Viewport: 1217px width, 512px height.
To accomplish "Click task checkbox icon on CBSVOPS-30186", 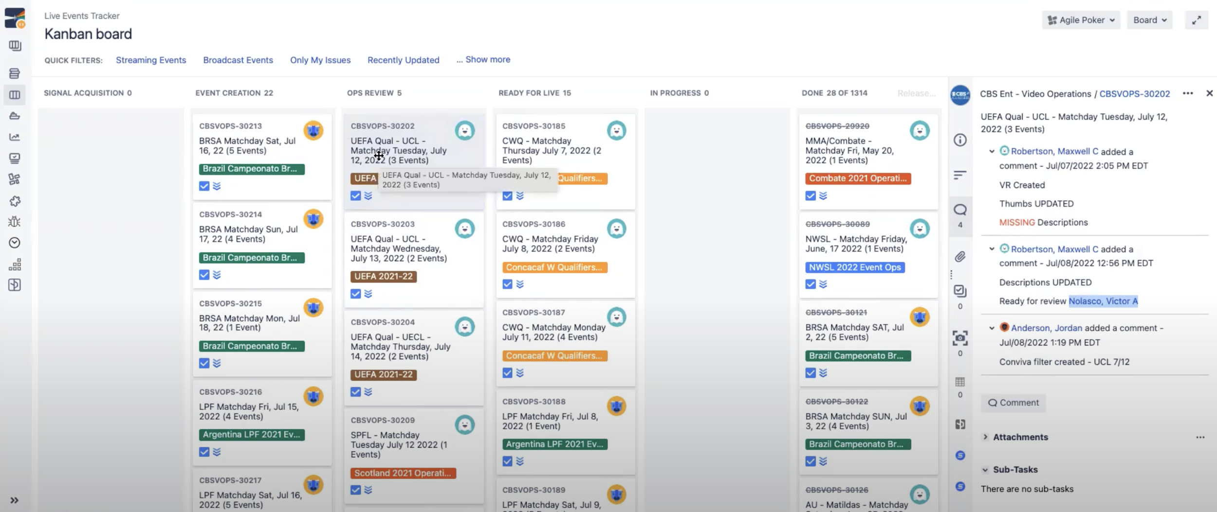I will (507, 284).
